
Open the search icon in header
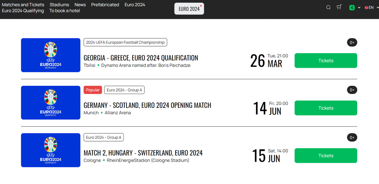pos(328,7)
